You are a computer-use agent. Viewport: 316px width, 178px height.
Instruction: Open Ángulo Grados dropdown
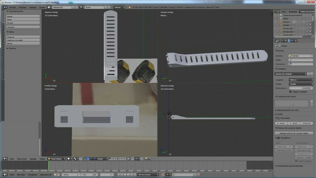[x=301, y=84]
